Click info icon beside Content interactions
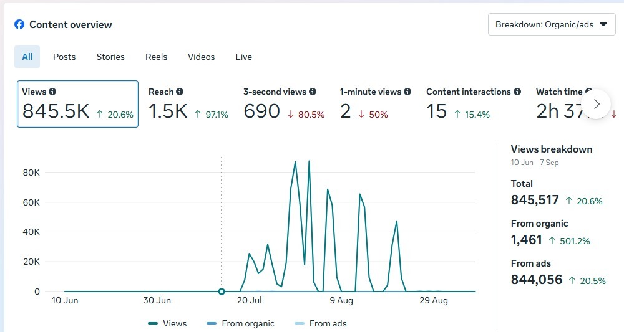Image resolution: width=624 pixels, height=332 pixels. coord(517,92)
